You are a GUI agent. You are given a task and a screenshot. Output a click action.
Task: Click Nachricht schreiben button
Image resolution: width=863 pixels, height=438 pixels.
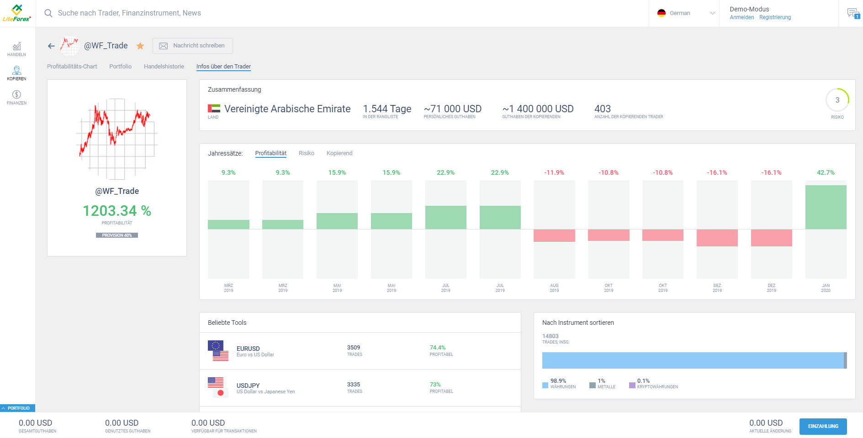pyautogui.click(x=192, y=46)
